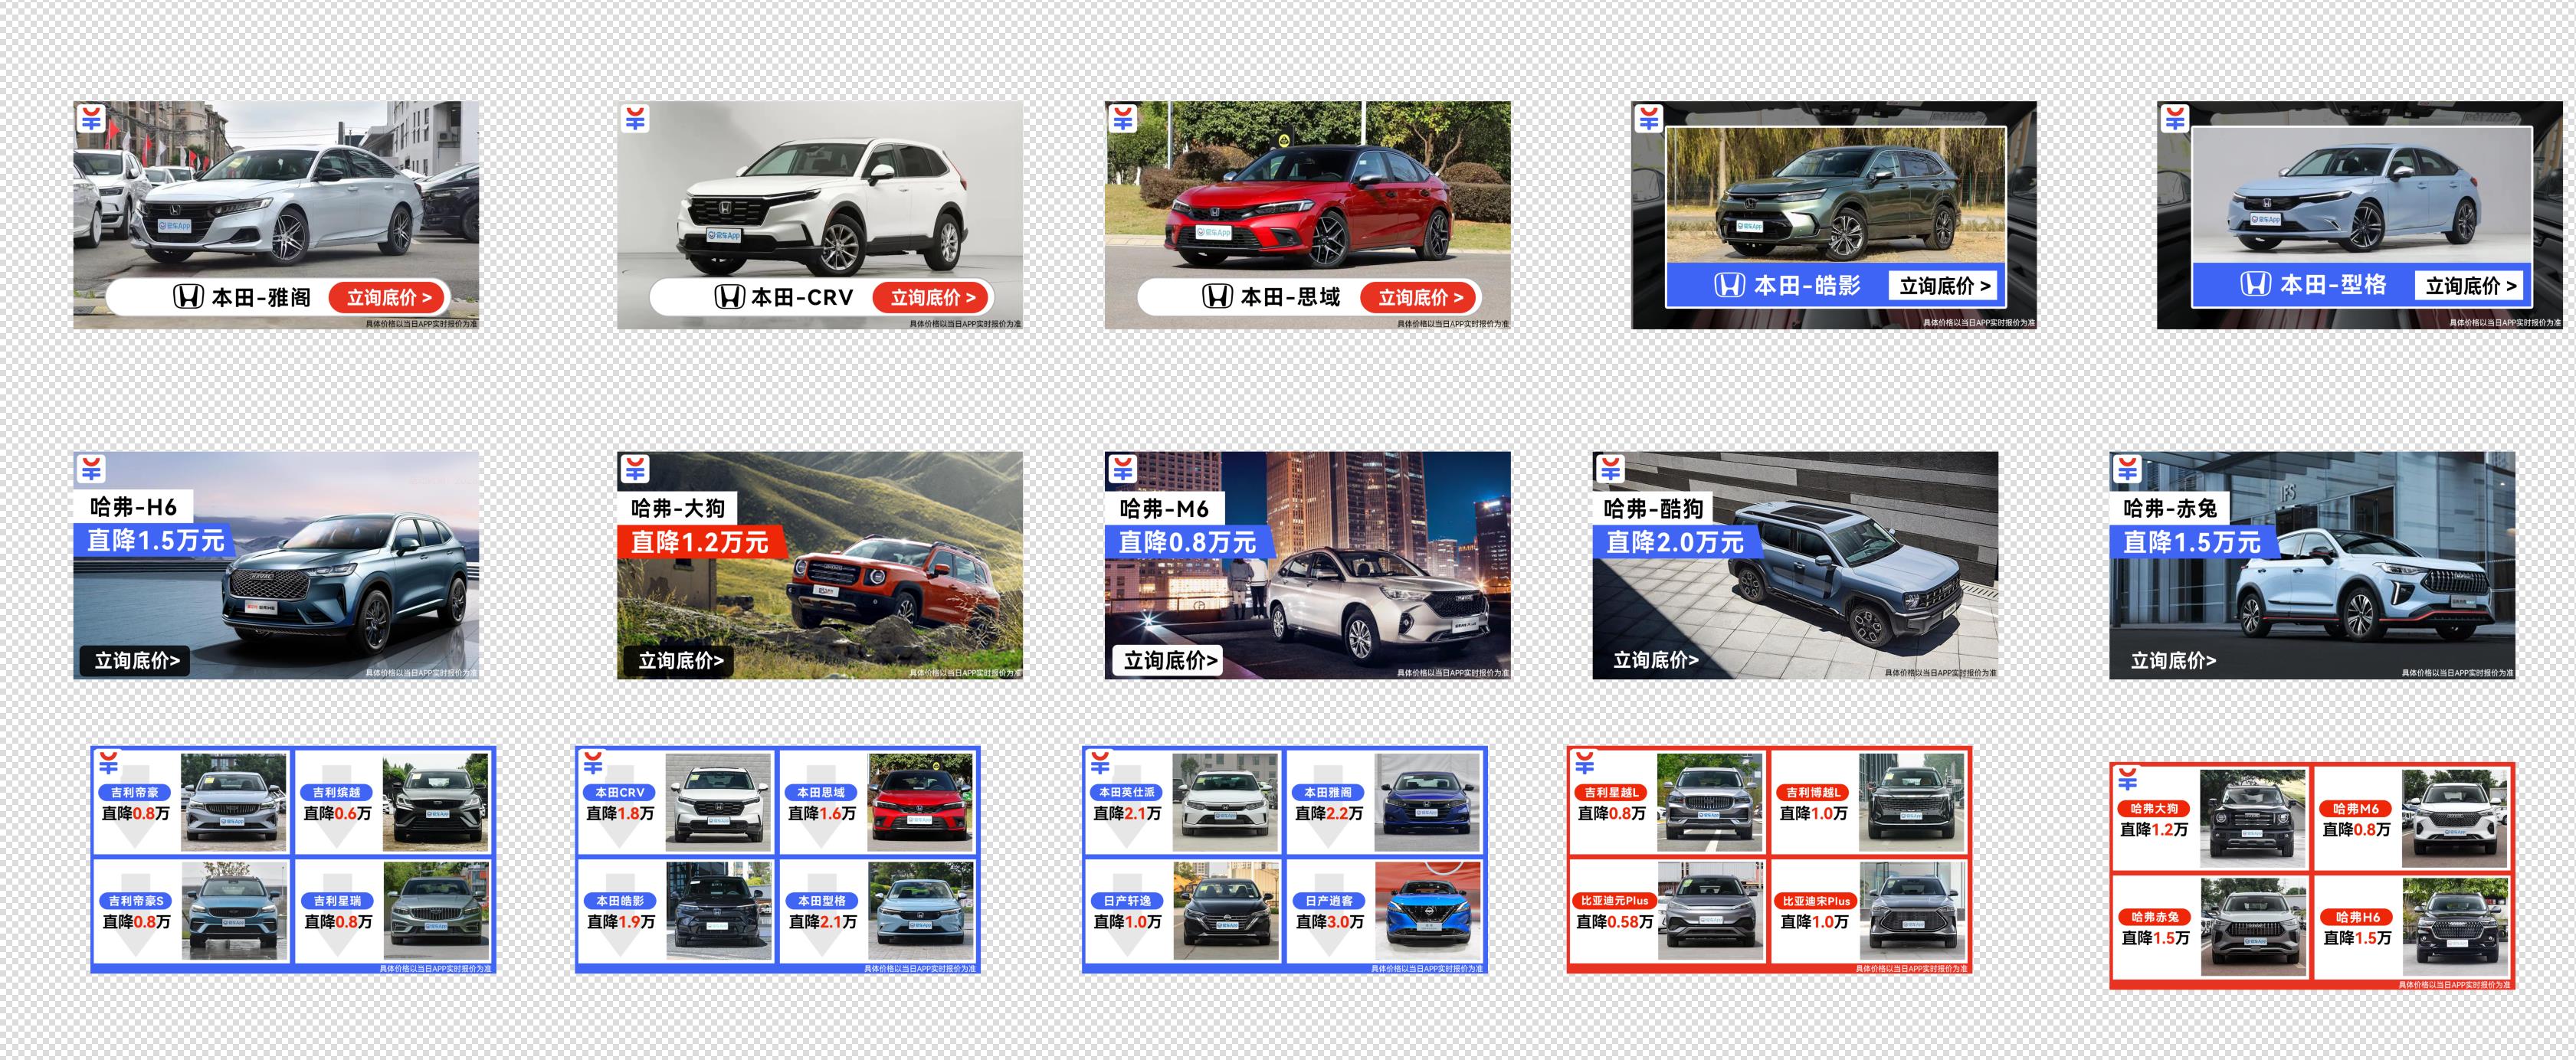The height and width of the screenshot is (1060, 2576).
Task: Select the 哈弗-H6 title label
Action: (133, 507)
